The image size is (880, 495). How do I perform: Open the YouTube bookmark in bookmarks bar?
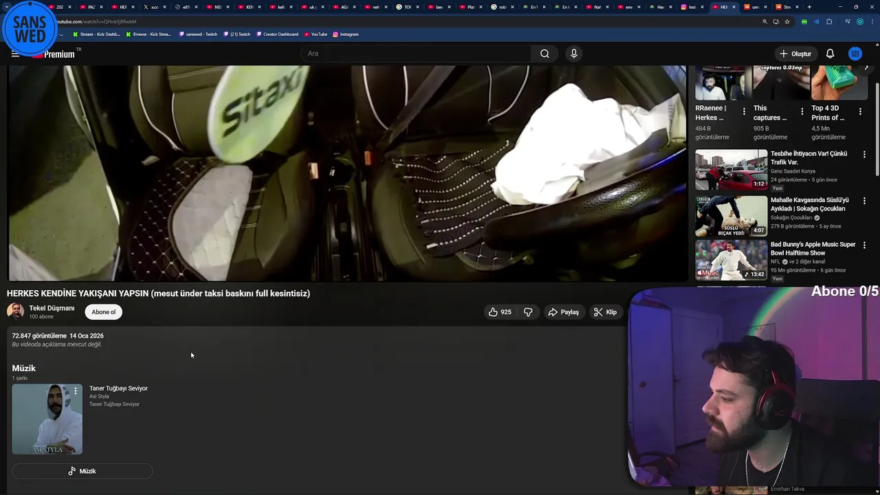pos(316,34)
